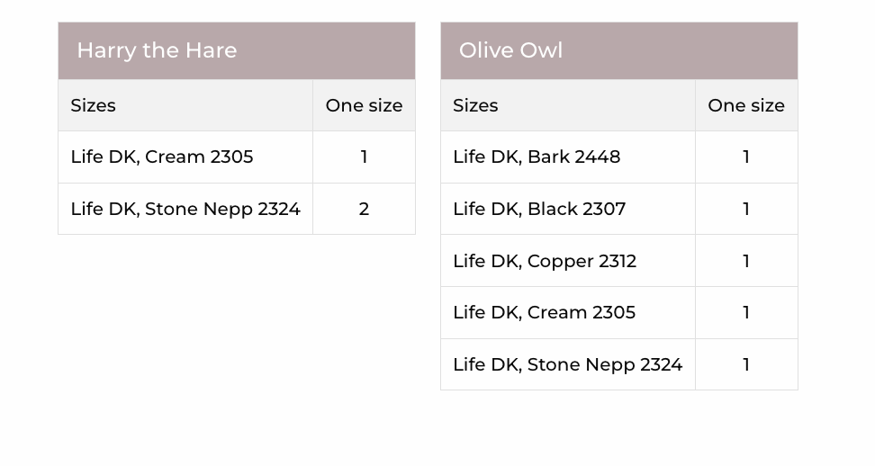Click quantity 2 for Stone Nepp yarn
Screen dimensions: 875x466
(364, 209)
